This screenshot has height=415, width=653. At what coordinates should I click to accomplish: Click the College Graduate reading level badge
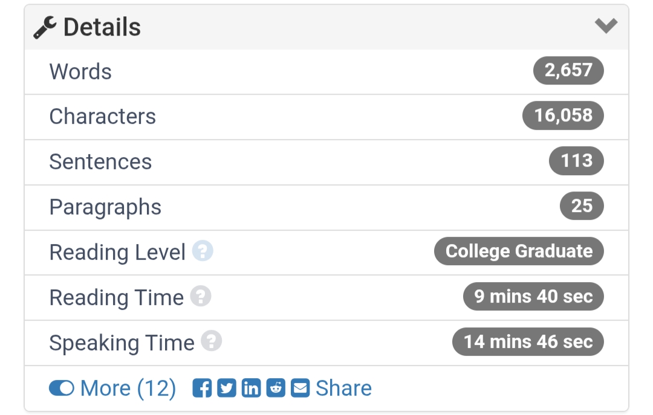[x=519, y=251]
